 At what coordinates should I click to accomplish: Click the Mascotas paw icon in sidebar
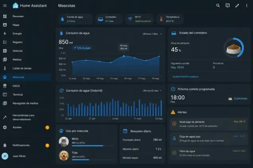[5, 77]
